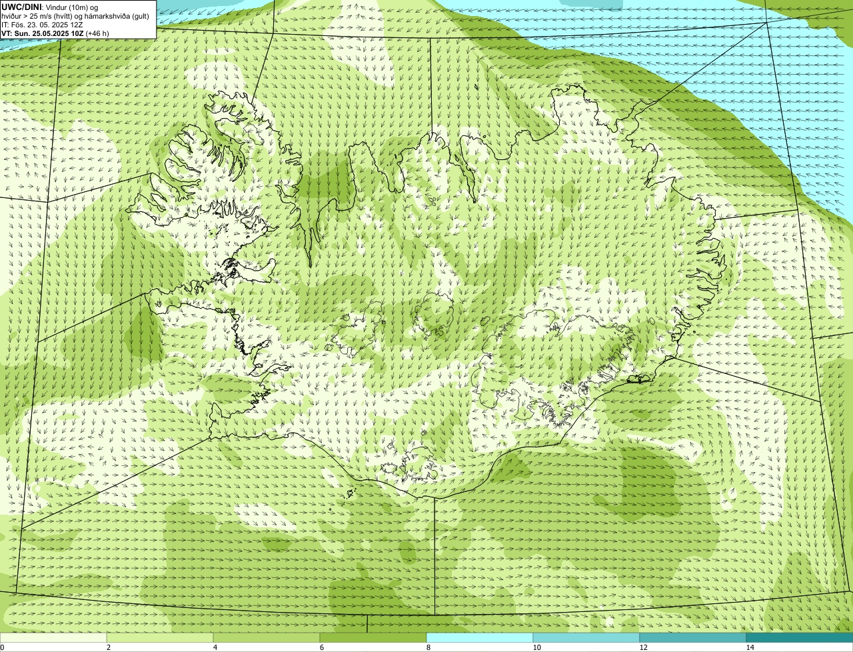Screen dimensions: 853x652
Task: Click the colorbar tick label "0"
Action: point(2,647)
